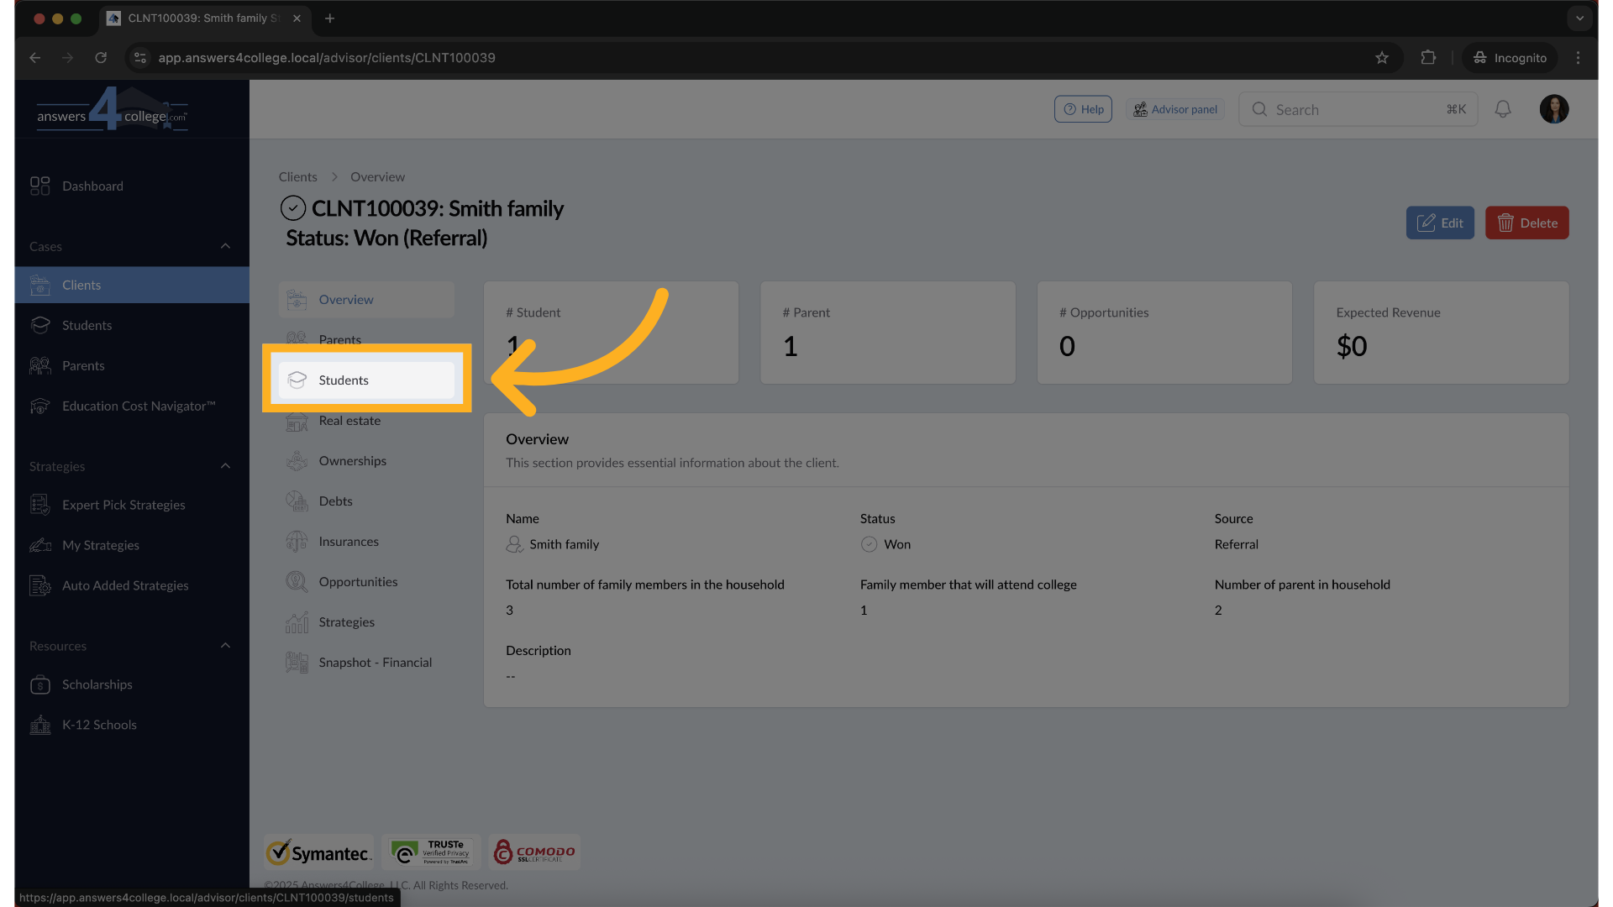Switch to the Real estate tab

click(349, 421)
